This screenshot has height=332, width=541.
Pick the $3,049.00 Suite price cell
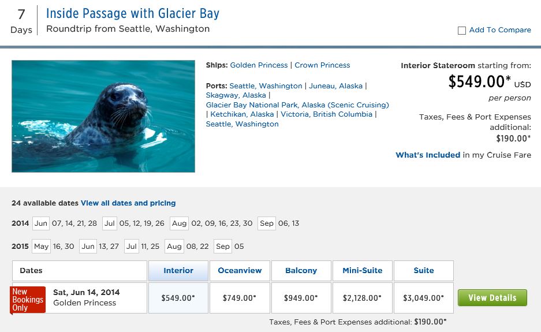click(424, 298)
